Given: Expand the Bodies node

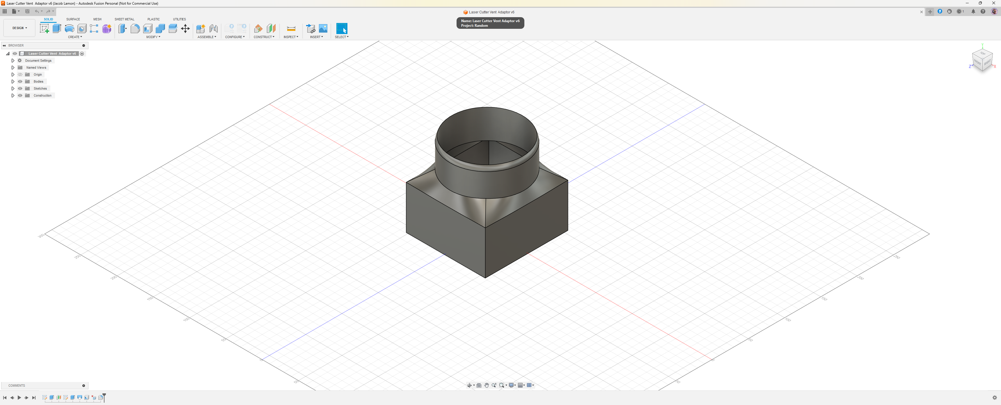Looking at the screenshot, I should pyautogui.click(x=13, y=82).
